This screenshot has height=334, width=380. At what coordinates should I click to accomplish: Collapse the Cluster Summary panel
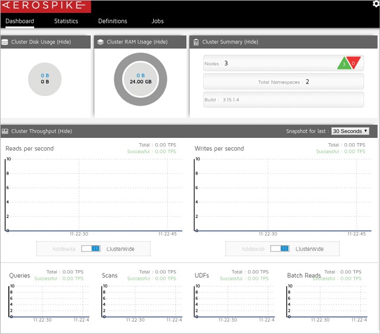251,42
